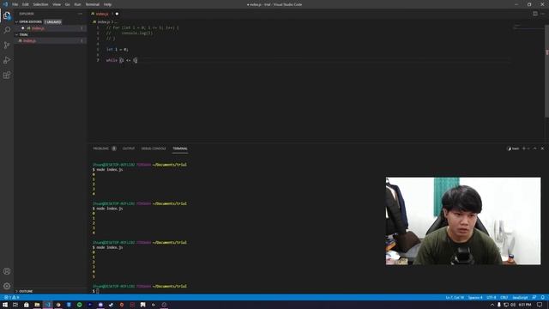Open the Action Center notification icon
The width and height of the screenshot is (549, 309).
click(x=540, y=305)
